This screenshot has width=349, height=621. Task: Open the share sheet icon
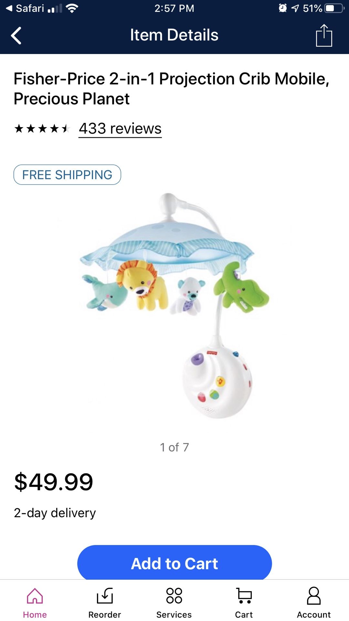point(324,35)
